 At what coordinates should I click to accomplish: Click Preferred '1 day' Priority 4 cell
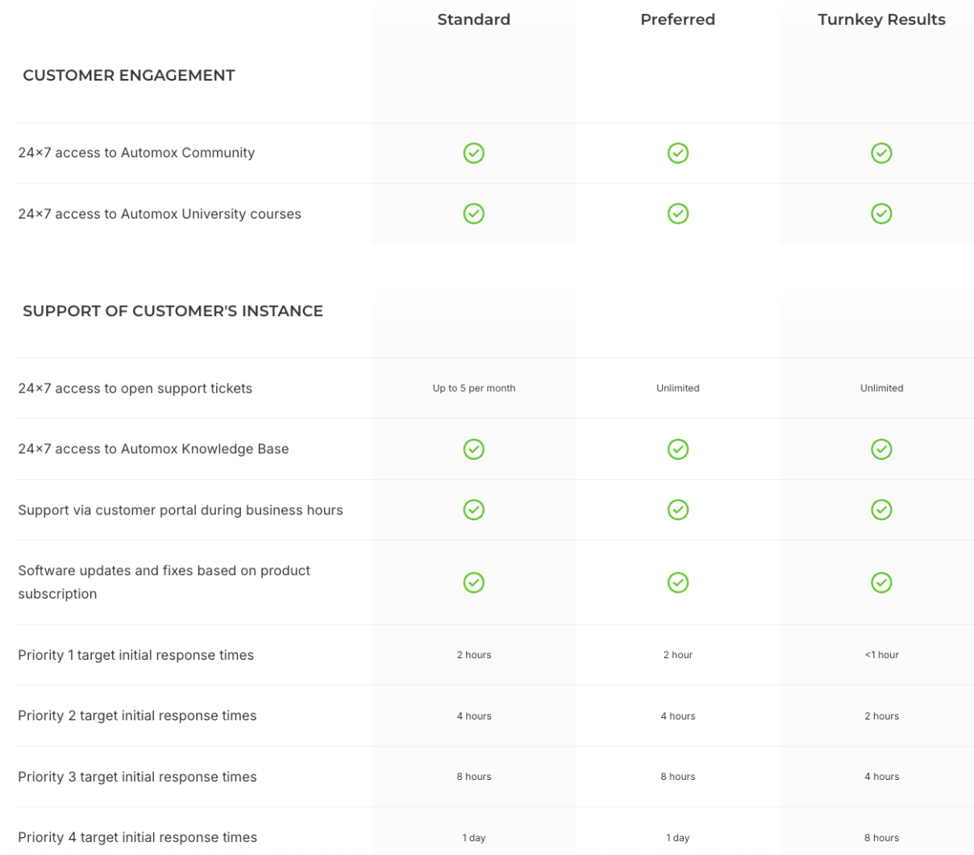coord(678,838)
